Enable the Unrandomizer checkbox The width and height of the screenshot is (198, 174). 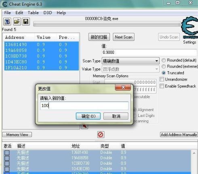coord(162,79)
